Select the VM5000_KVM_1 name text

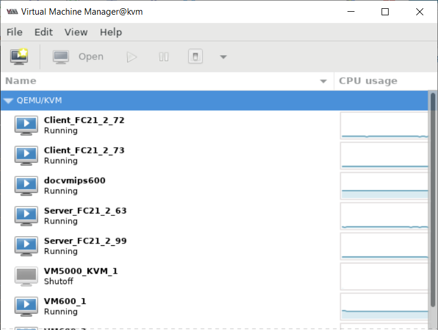[x=81, y=271]
